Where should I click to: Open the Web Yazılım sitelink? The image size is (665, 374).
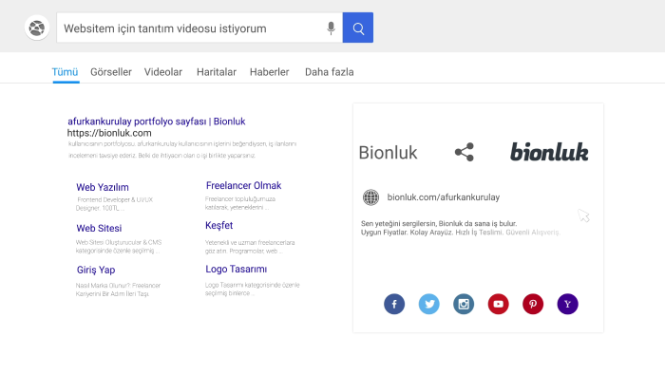pos(103,187)
